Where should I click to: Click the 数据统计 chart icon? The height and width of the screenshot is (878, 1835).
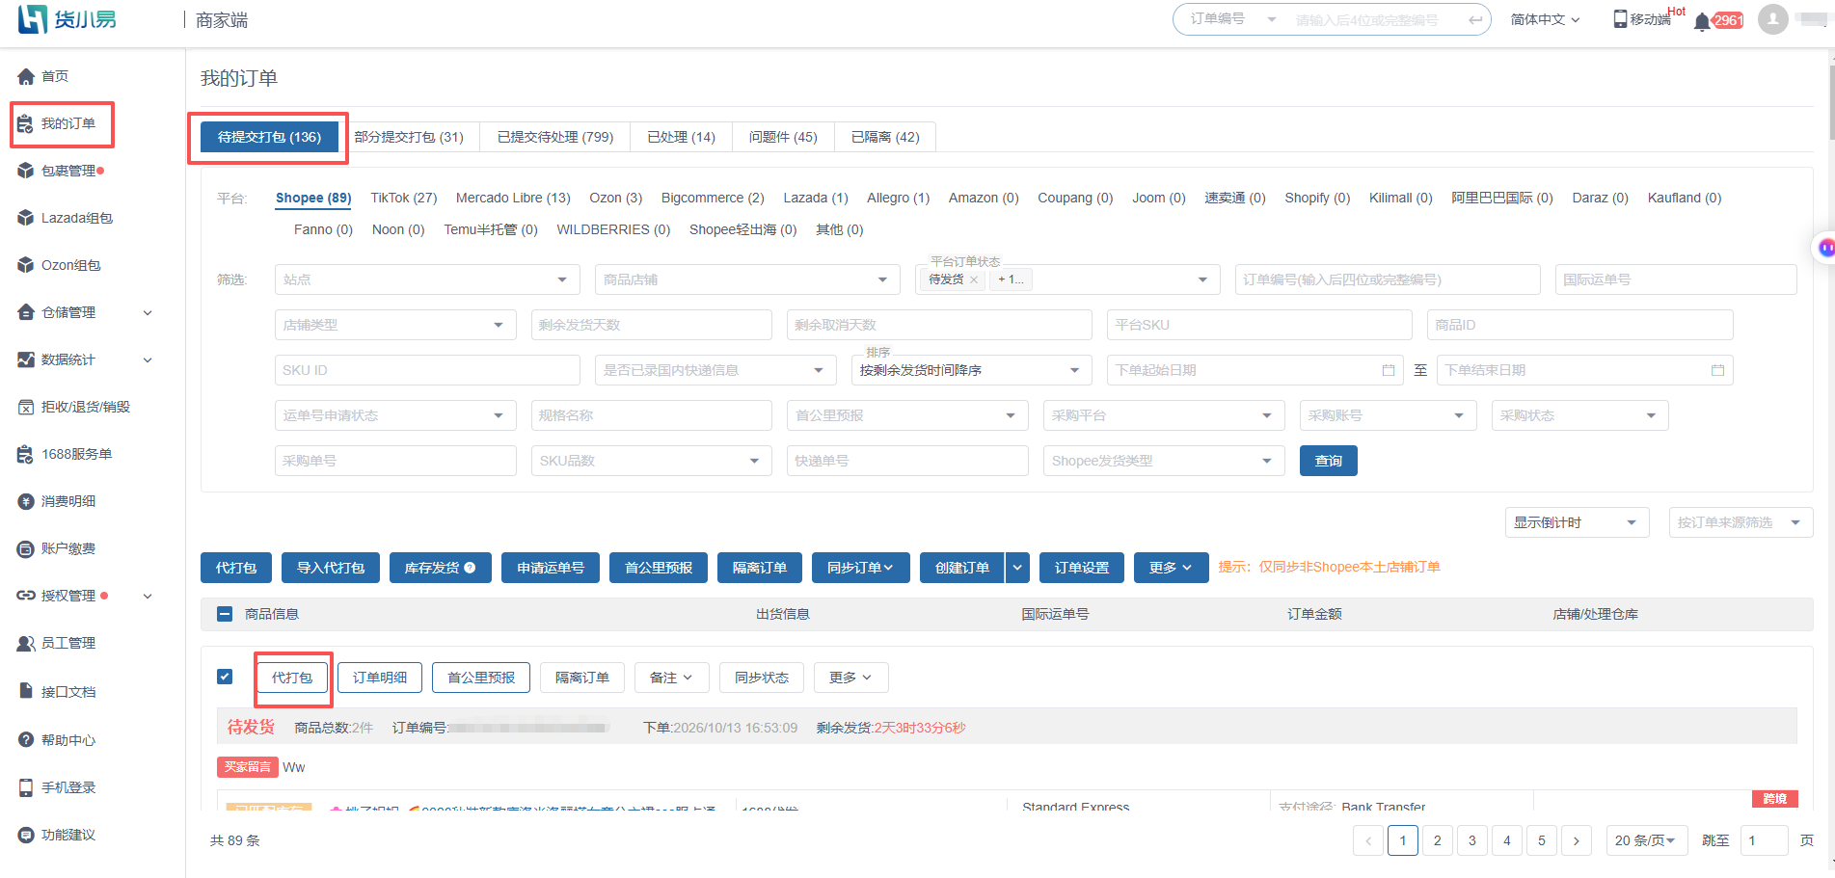point(26,359)
